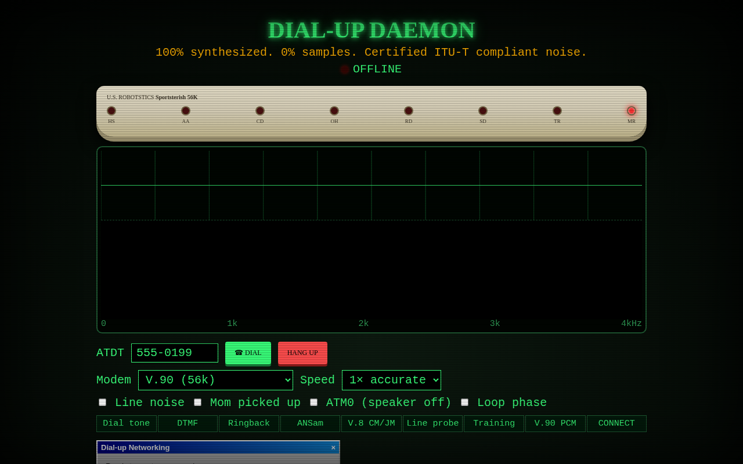Click the OH modem LED indicator
743x464 pixels.
[334, 111]
